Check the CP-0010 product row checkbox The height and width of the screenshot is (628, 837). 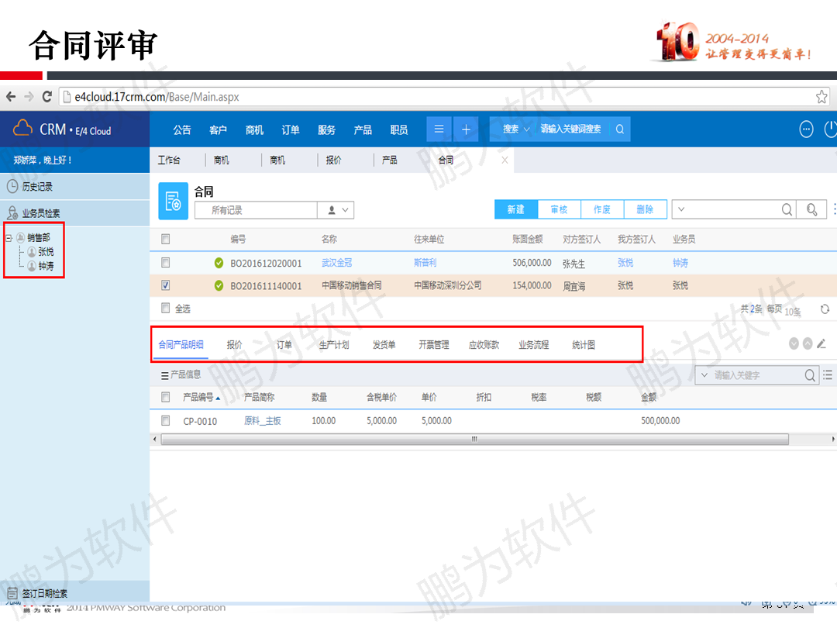point(166,421)
